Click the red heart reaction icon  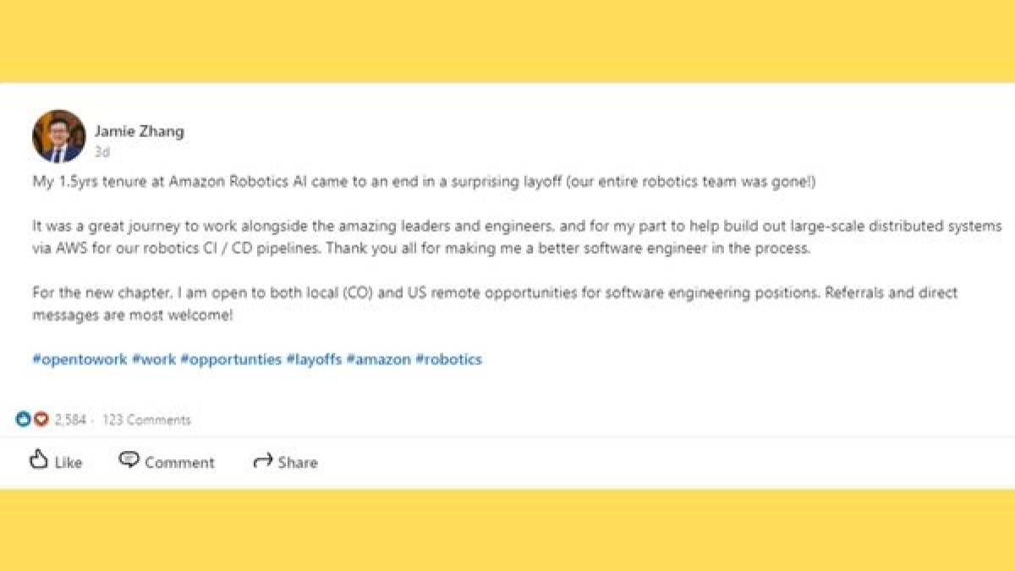click(41, 420)
